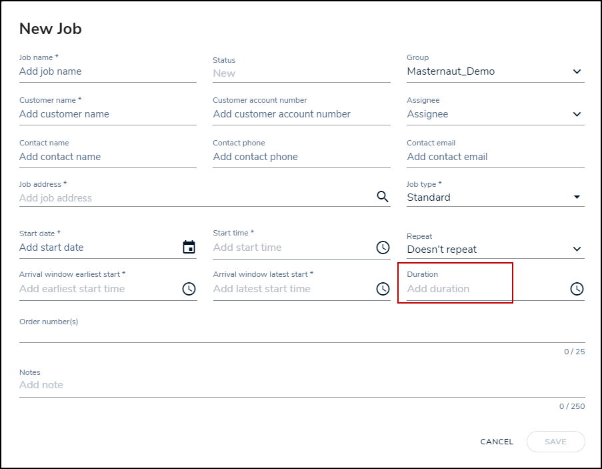This screenshot has width=602, height=469.
Task: Click the Standard job type value
Action: click(x=429, y=197)
